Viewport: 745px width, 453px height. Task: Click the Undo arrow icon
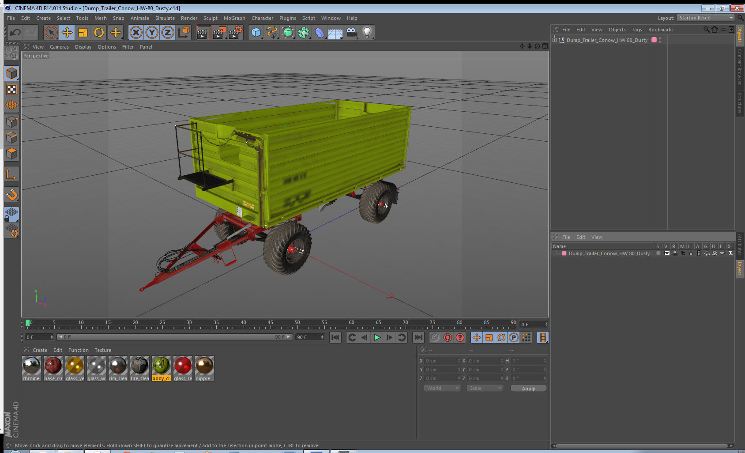pos(15,32)
